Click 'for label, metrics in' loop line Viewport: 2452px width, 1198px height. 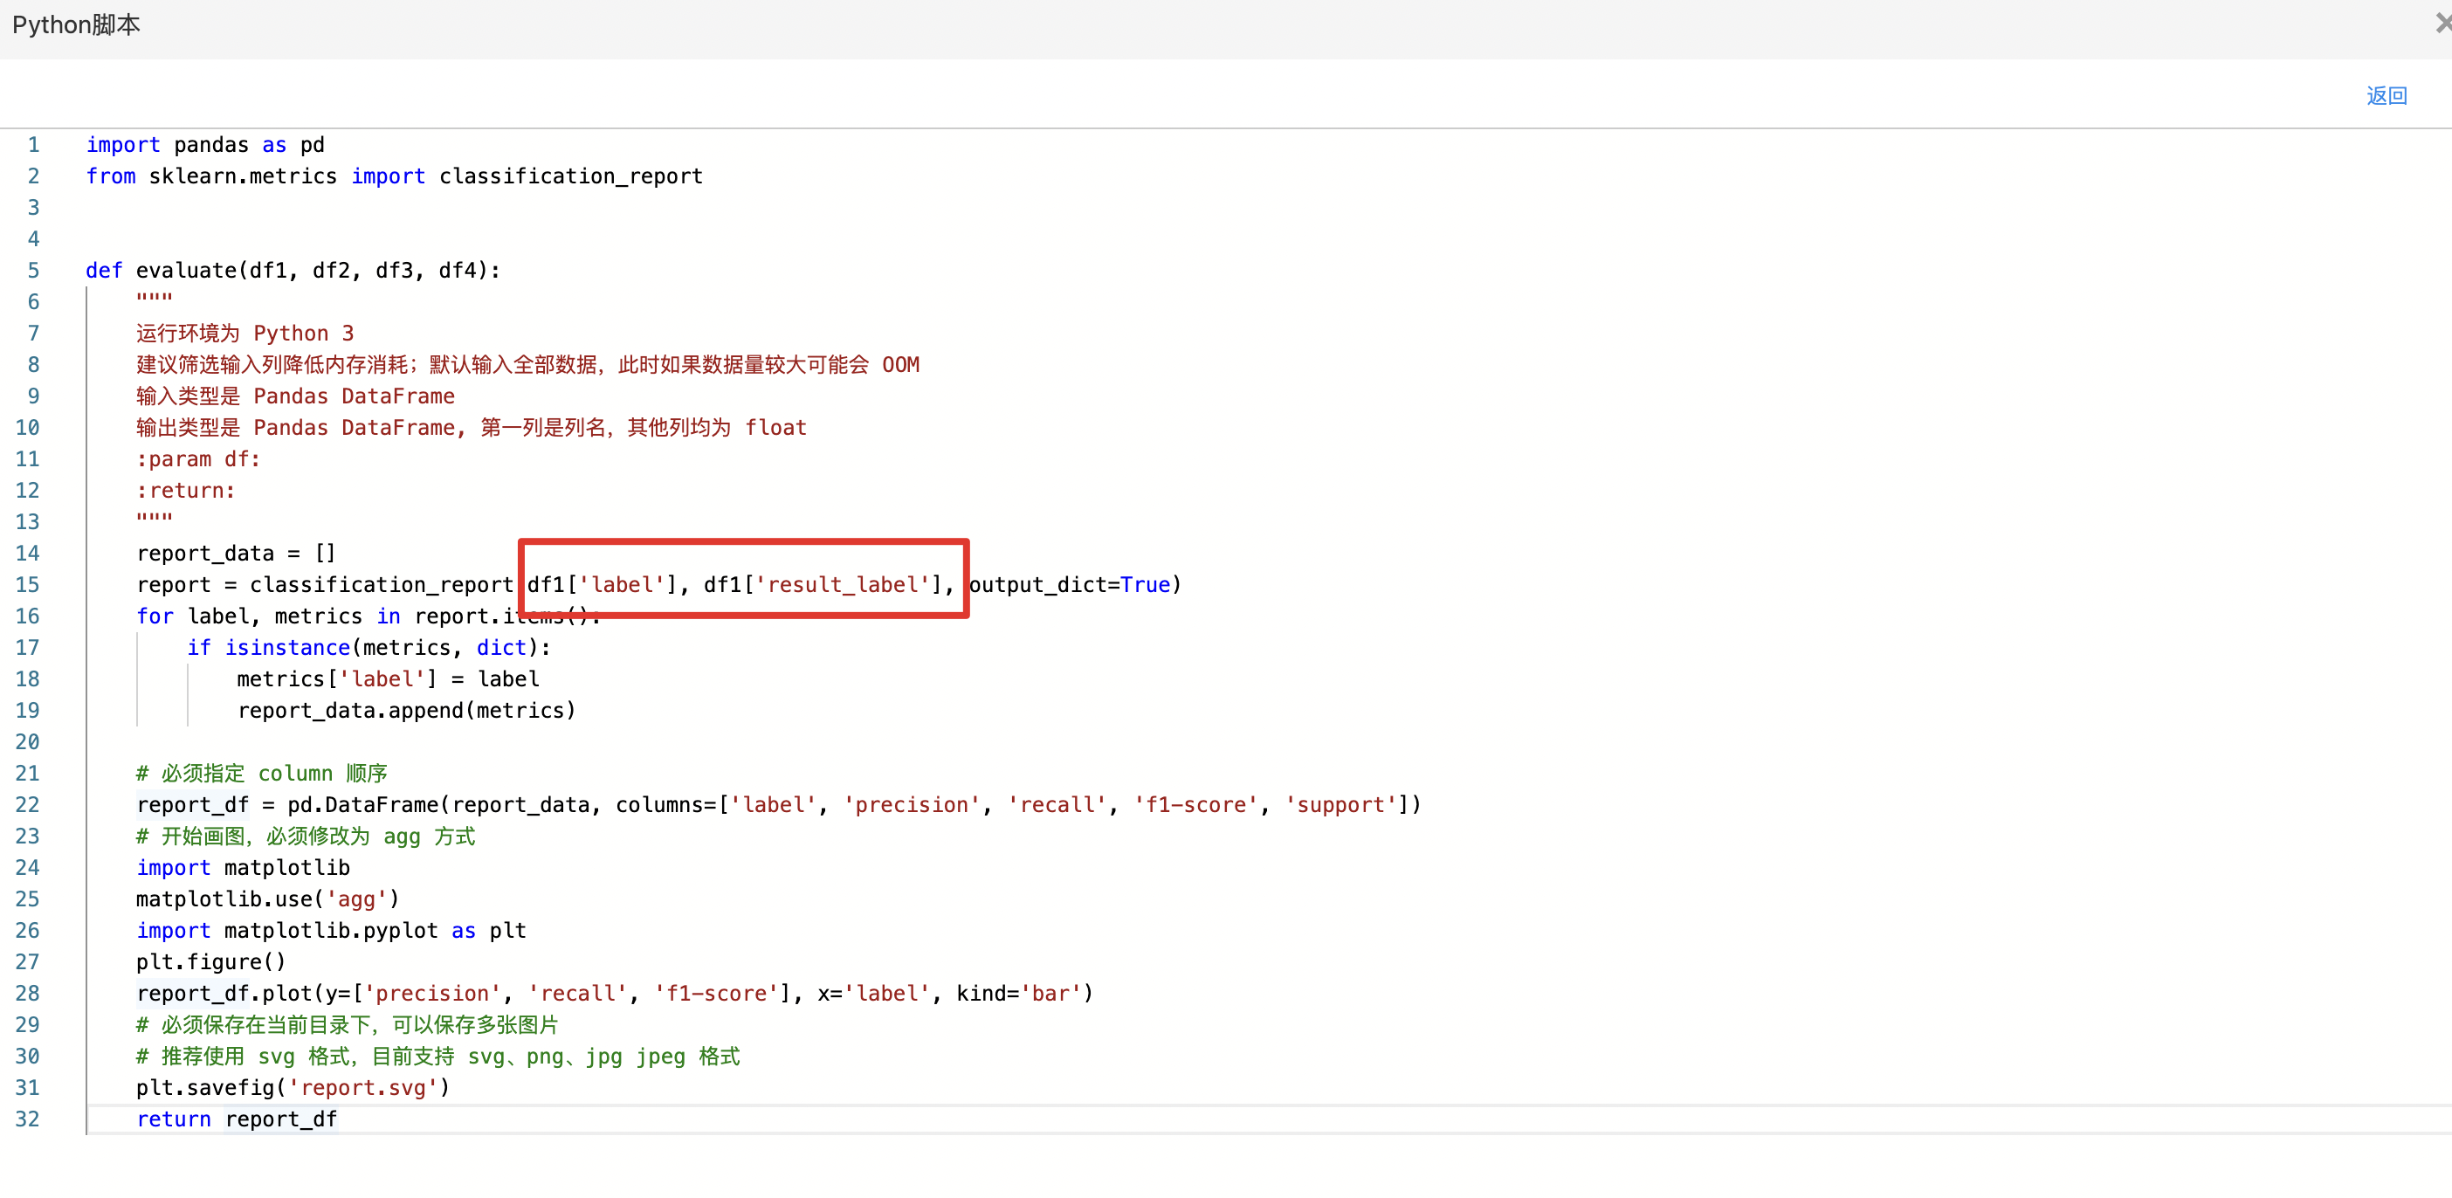[368, 616]
